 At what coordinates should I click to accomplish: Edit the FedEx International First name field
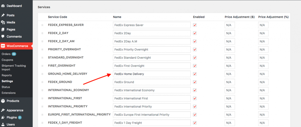point(152,98)
